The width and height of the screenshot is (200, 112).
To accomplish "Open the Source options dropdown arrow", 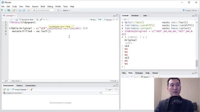I will pyautogui.click(x=113, y=20).
